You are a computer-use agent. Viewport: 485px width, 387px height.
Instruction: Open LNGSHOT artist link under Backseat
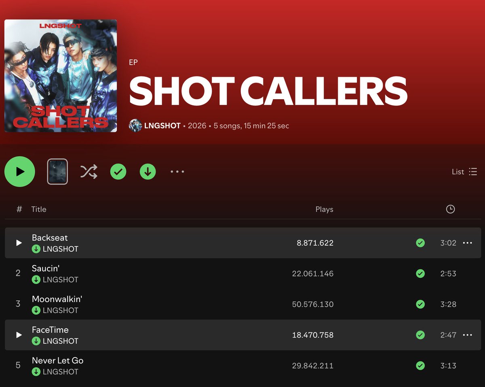point(61,249)
